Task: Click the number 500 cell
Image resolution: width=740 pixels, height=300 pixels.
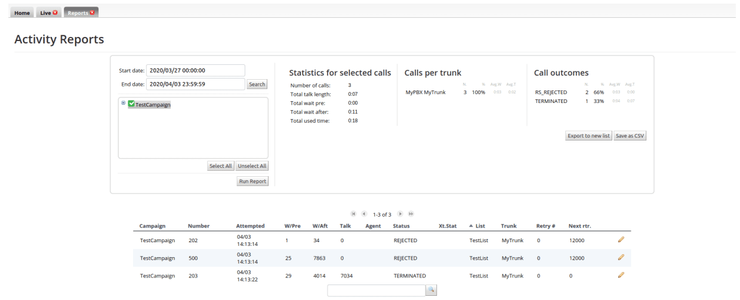Action: point(193,258)
